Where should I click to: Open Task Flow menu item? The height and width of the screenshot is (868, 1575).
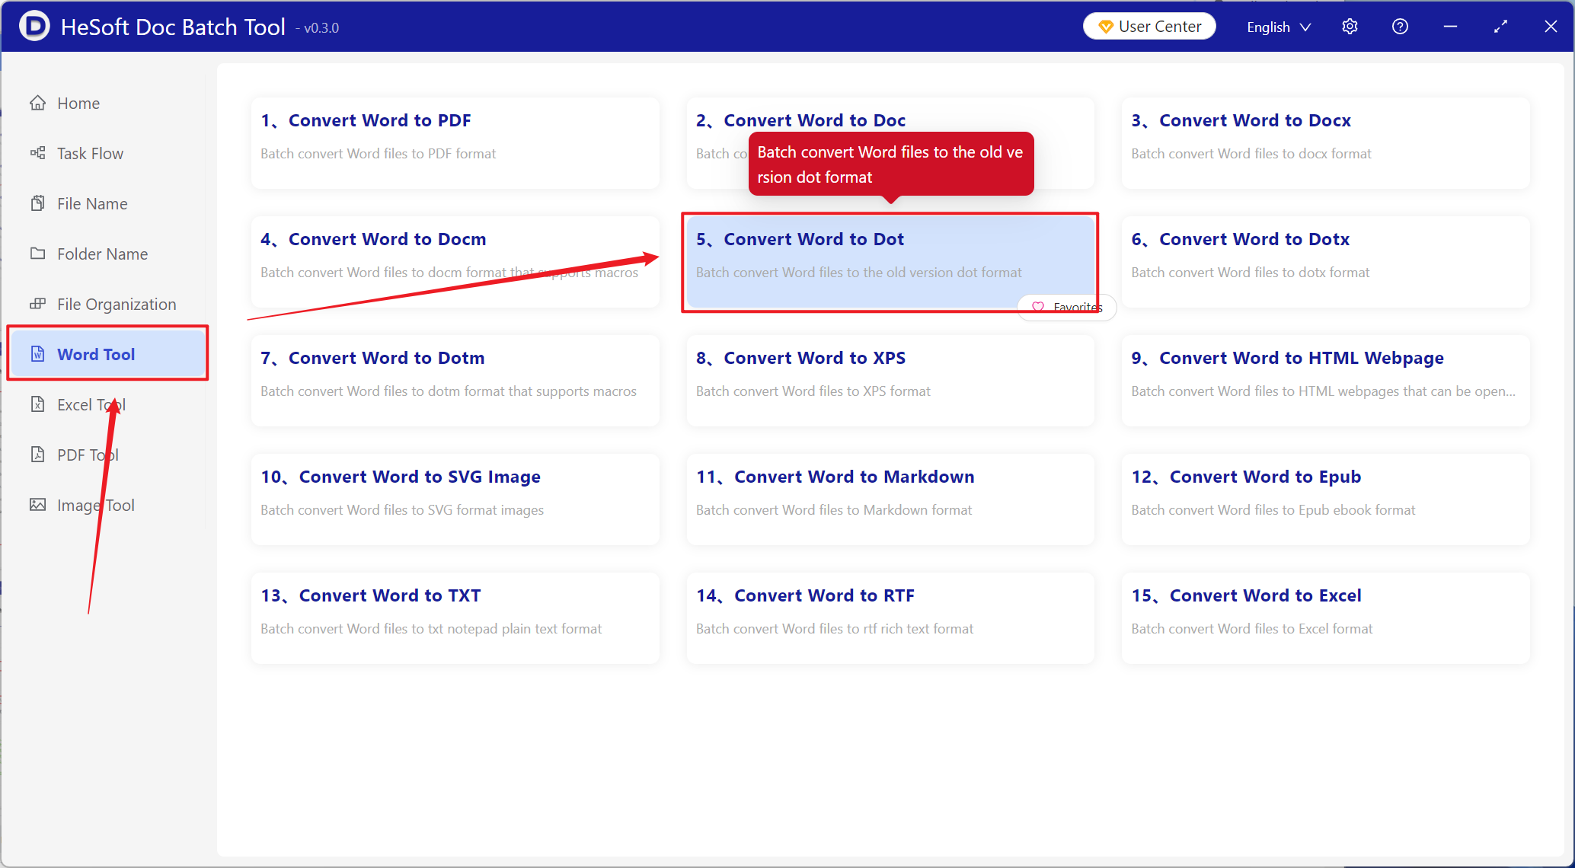pos(107,153)
